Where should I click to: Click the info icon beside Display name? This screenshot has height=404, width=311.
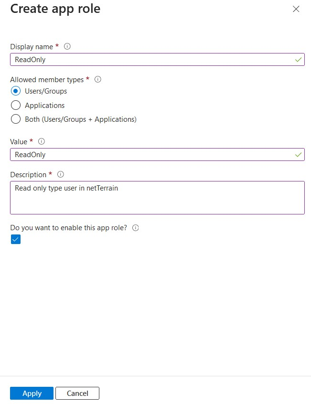[67, 46]
